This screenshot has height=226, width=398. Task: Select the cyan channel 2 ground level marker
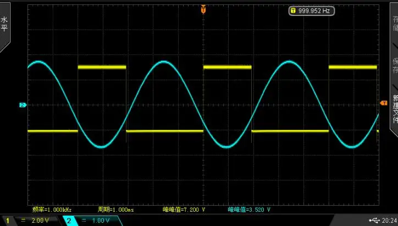coord(23,105)
